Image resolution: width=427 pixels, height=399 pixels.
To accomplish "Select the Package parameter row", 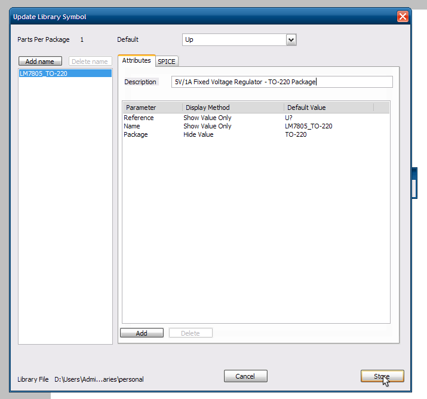I will (x=136, y=134).
